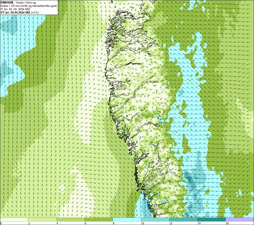
Task: Click the 6–8 m/s dark green legend swatch
Action: (x=99, y=219)
